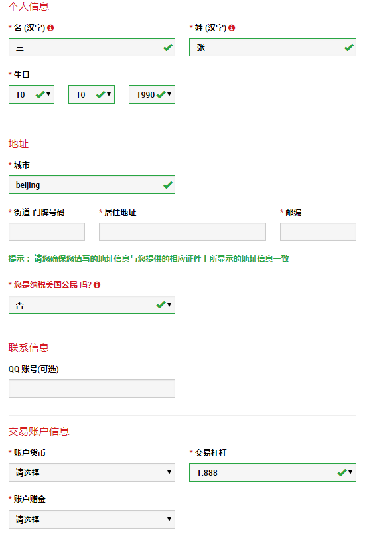Click the QQ 账号 input field
The image size is (369, 536).
click(92, 389)
